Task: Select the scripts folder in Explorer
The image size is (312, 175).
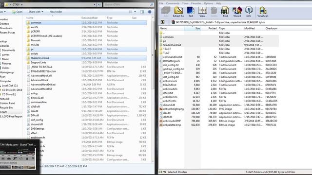Action: coord(35,53)
